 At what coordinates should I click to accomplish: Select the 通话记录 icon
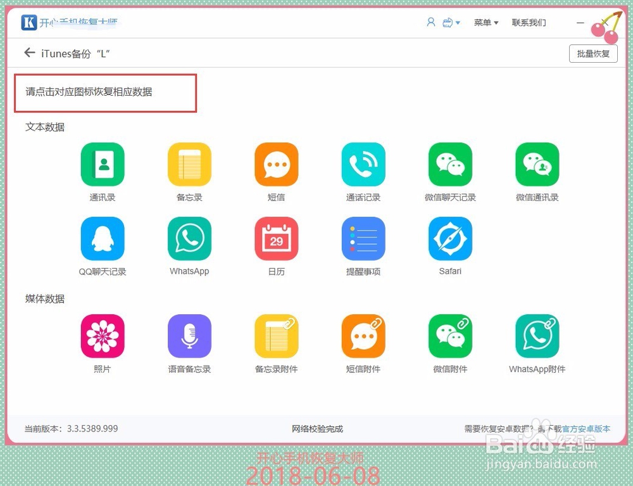[x=363, y=164]
